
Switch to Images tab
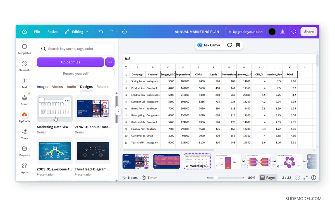pos(42,87)
